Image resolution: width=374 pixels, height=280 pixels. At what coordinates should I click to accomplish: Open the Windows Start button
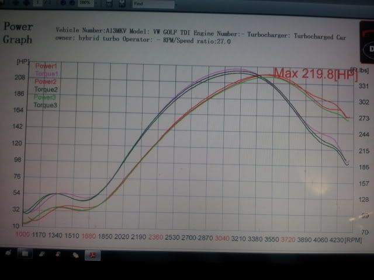[x=8, y=254]
